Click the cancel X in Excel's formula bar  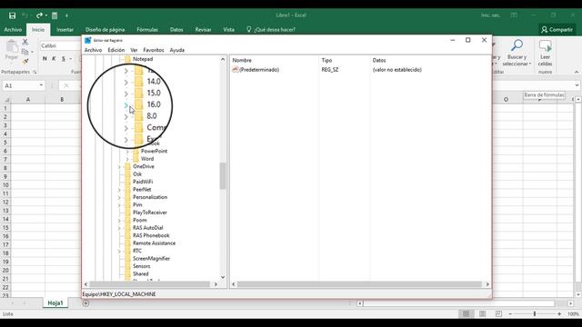pyautogui.click(x=66, y=85)
